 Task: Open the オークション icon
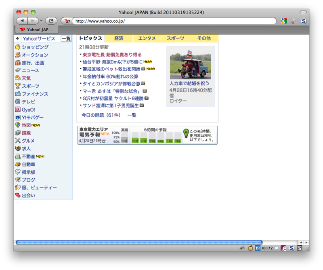18,55
